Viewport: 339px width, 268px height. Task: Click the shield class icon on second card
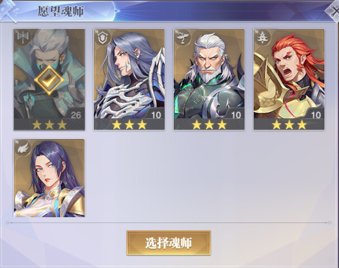click(101, 37)
